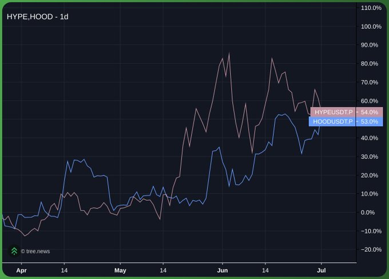
Task: Click the Apr date label
Action: [x=21, y=270]
